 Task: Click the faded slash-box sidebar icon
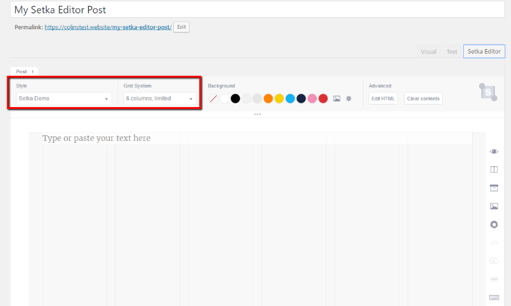(x=494, y=261)
